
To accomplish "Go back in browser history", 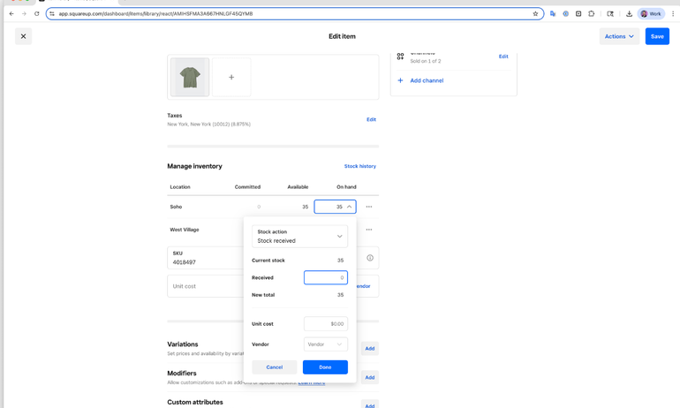I will (11, 14).
